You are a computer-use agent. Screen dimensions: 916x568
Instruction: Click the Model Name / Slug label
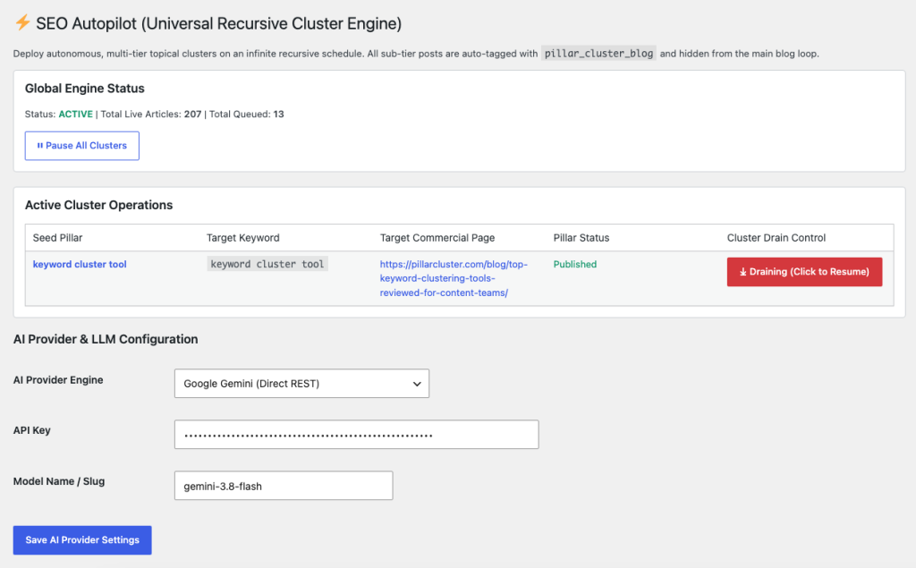click(59, 481)
